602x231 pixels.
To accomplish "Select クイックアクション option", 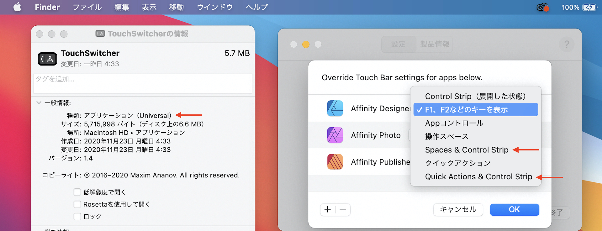I will click(476, 163).
